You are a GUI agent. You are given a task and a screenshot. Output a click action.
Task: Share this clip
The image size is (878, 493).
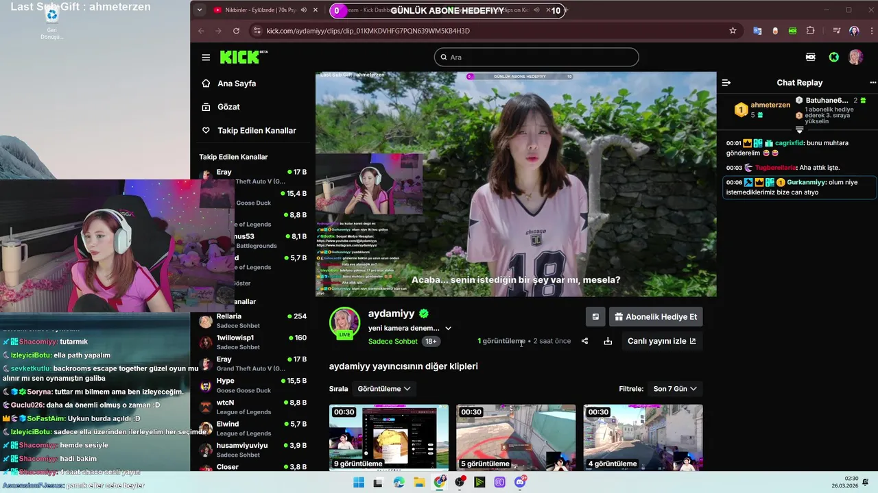coord(584,341)
